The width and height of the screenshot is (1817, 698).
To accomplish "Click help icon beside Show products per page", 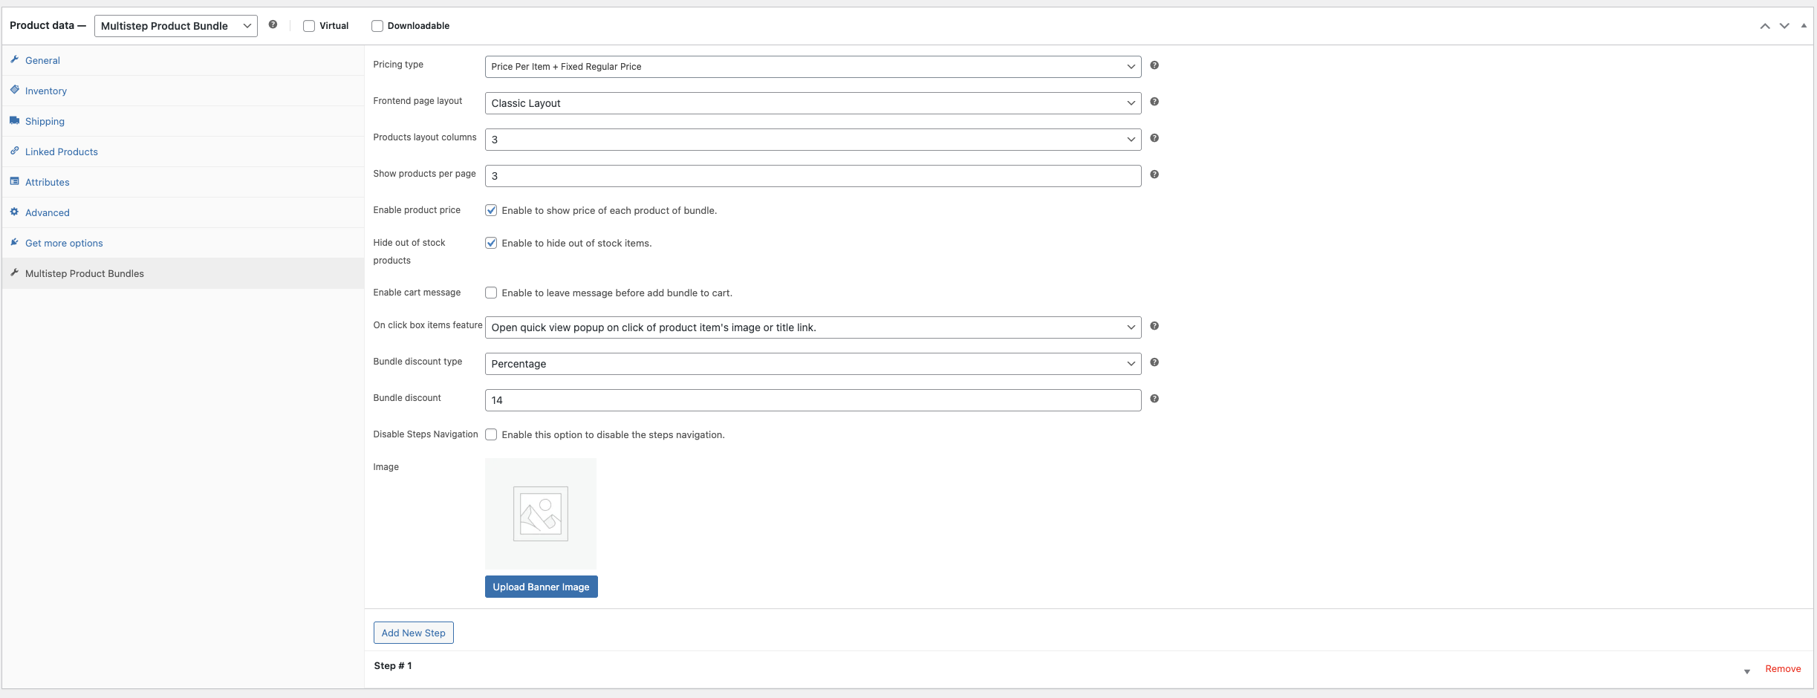I will tap(1154, 174).
